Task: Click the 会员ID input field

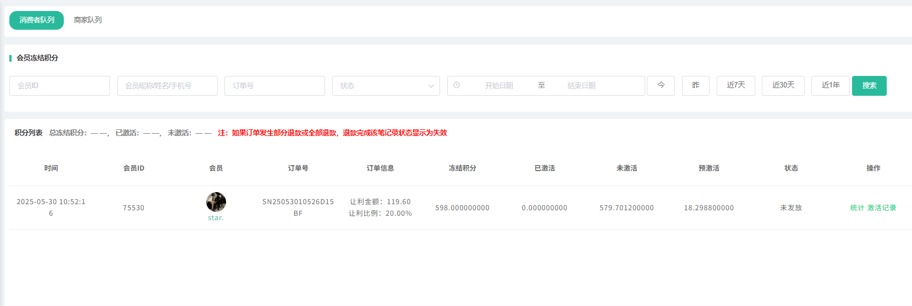Action: click(x=59, y=86)
